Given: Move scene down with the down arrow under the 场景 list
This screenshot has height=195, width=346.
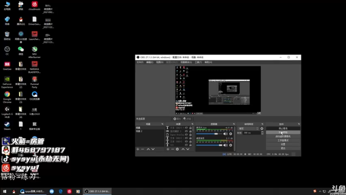Looking at the screenshot, I should pyautogui.click(x=153, y=149).
